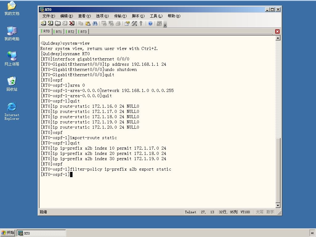
Task: Close the active tab with red X
Action: pos(277,31)
